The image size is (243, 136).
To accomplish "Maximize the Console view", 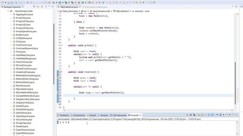I will point(236,115).
